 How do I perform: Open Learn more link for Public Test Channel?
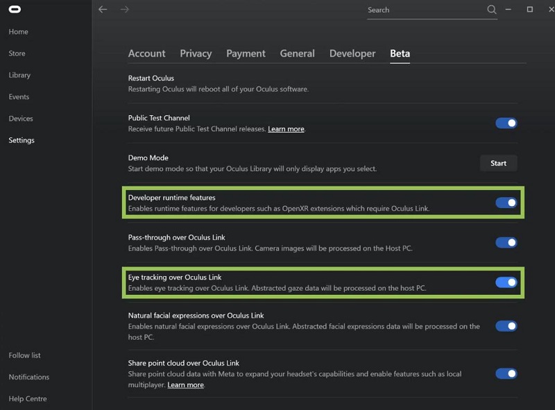click(286, 129)
